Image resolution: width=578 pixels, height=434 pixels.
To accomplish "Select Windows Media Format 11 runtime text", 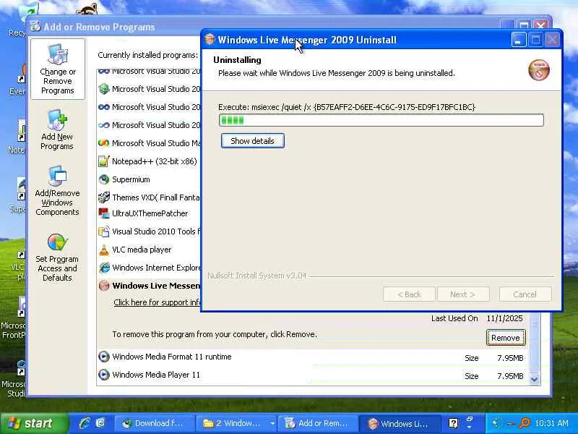I will coord(172,357).
